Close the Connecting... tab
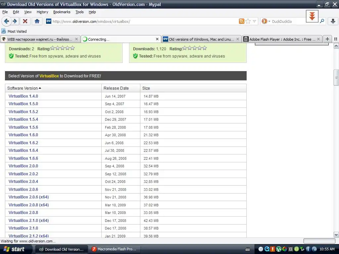Image resolution: width=339 pixels, height=254 pixels. [x=157, y=39]
